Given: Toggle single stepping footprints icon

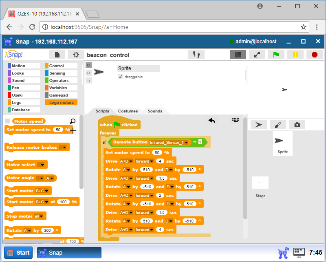Looking at the screenshot, I should (x=196, y=55).
